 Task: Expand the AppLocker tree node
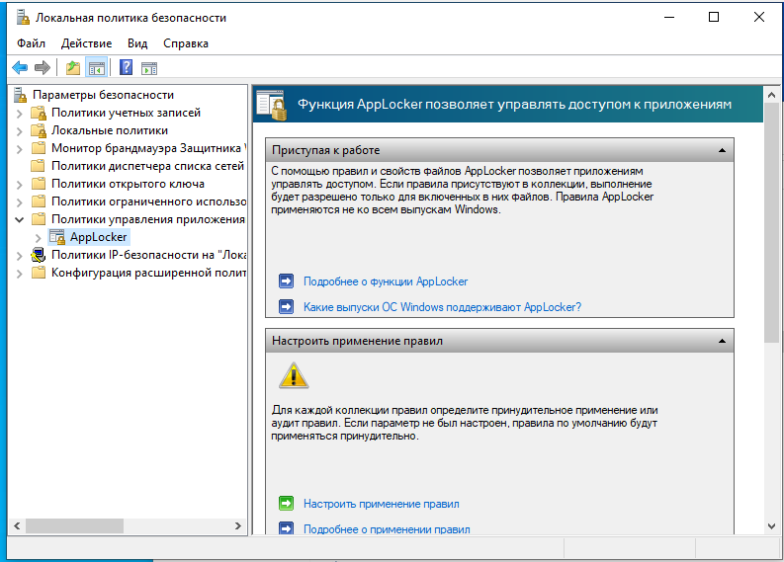point(38,238)
